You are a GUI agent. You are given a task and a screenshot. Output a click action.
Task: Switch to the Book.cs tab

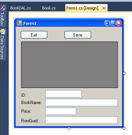coord(49,8)
